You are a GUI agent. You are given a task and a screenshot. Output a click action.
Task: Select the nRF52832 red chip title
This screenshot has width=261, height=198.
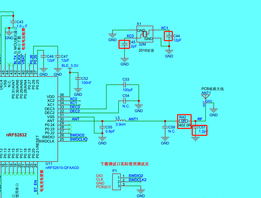coord(17,135)
